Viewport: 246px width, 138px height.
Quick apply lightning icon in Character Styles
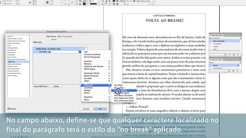point(240,62)
